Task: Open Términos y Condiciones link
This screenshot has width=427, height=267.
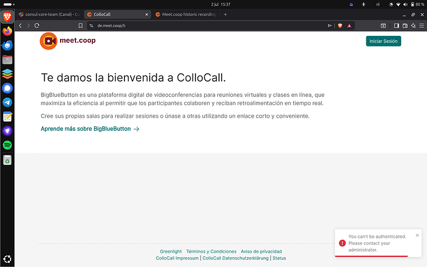Action: click(211, 251)
